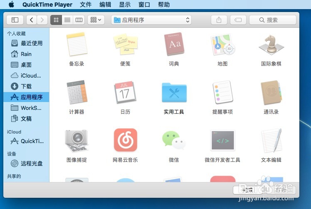Select the Maps app 地图
Viewport: 311px width, 209px height.
click(222, 44)
